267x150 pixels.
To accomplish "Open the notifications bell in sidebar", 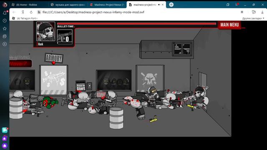I will coord(5,13).
